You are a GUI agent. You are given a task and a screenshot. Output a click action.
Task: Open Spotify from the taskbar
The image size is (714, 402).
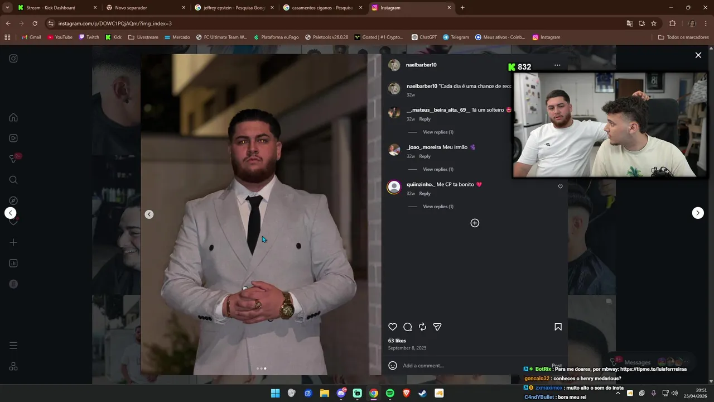(x=390, y=393)
